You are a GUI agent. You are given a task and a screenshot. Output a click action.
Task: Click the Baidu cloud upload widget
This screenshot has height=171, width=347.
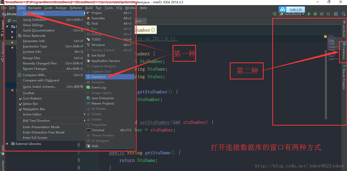tap(292, 10)
